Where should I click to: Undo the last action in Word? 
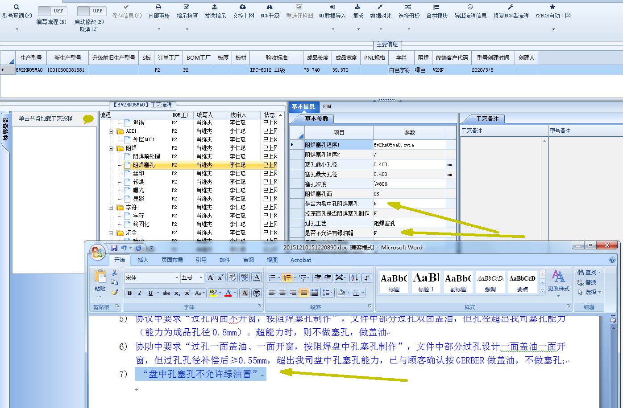tap(124, 248)
